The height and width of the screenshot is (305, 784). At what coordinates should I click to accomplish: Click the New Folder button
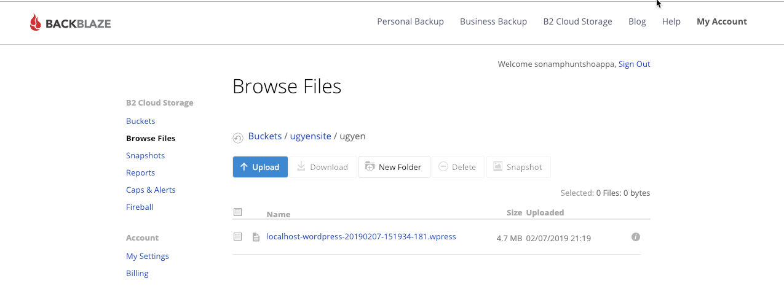pyautogui.click(x=394, y=167)
